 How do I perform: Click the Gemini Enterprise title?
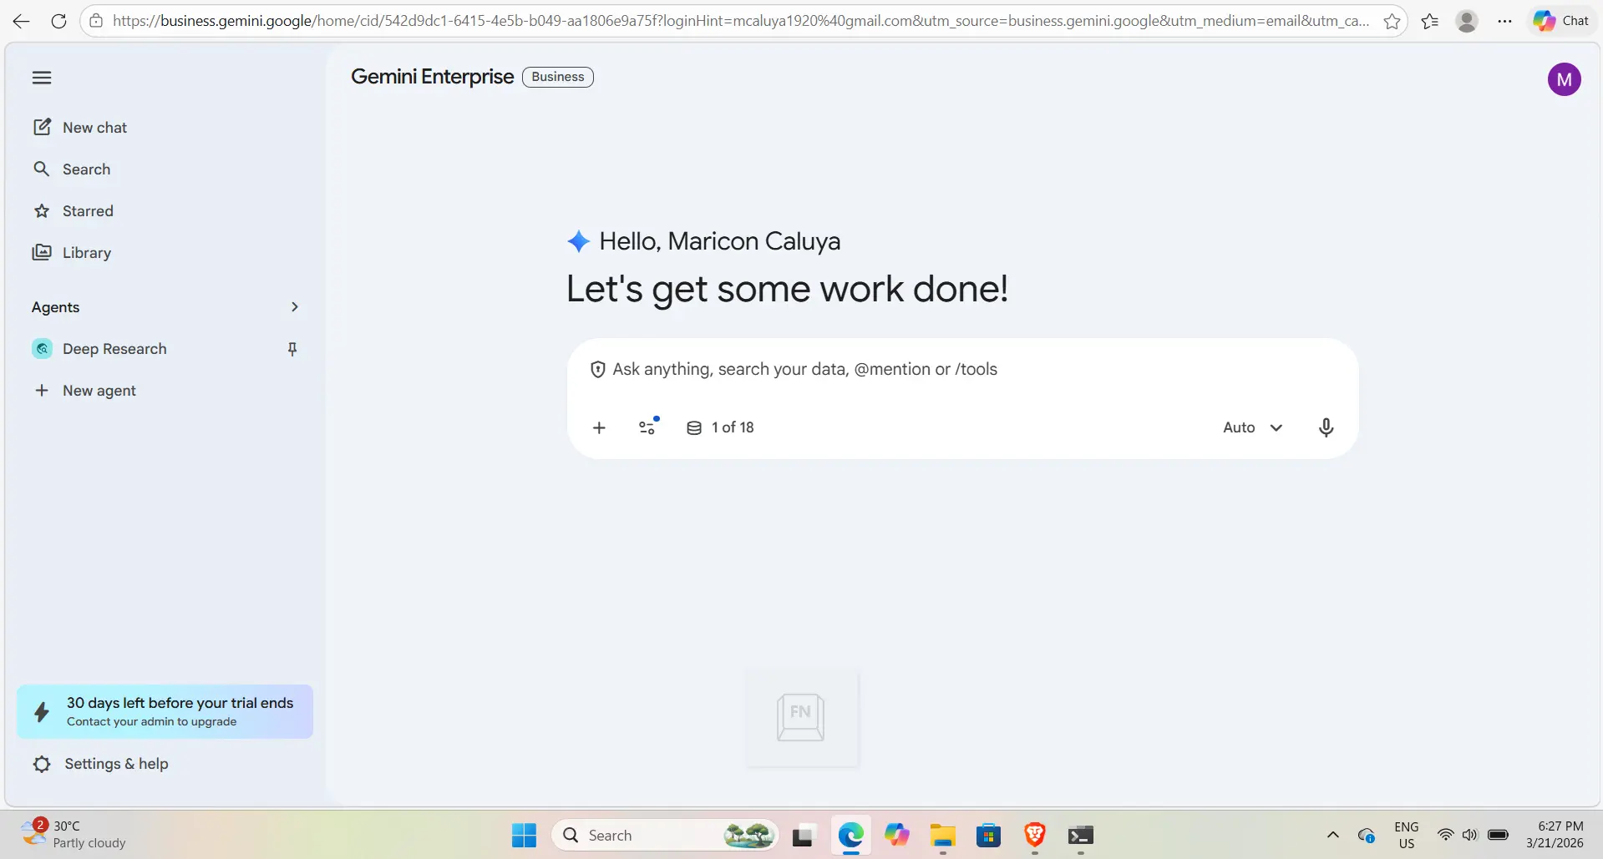[x=432, y=77]
